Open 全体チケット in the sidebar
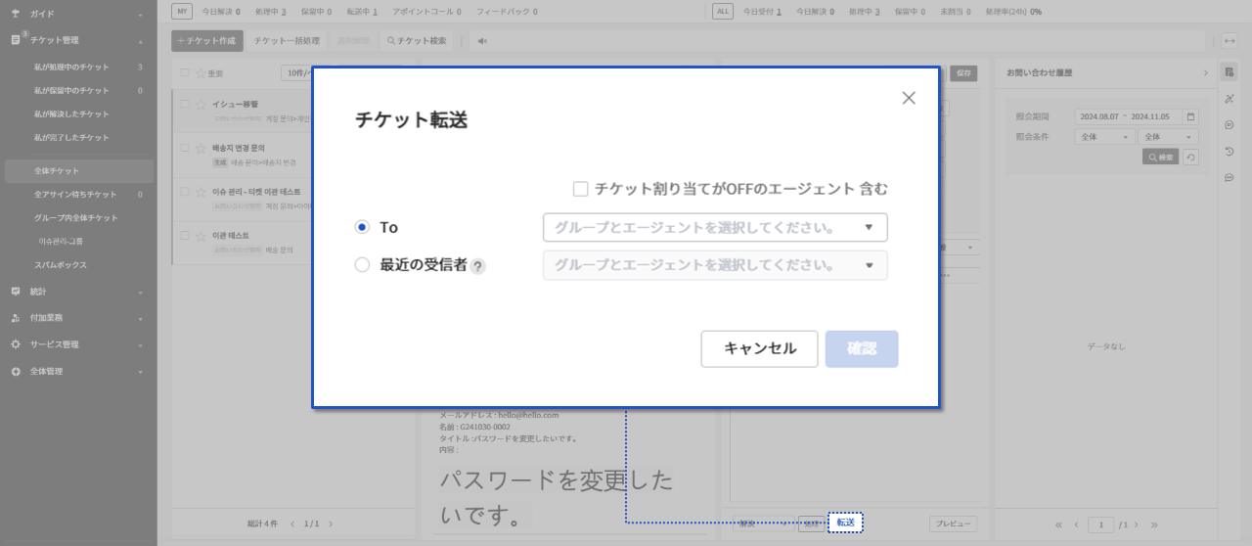The image size is (1252, 546). coord(57,171)
